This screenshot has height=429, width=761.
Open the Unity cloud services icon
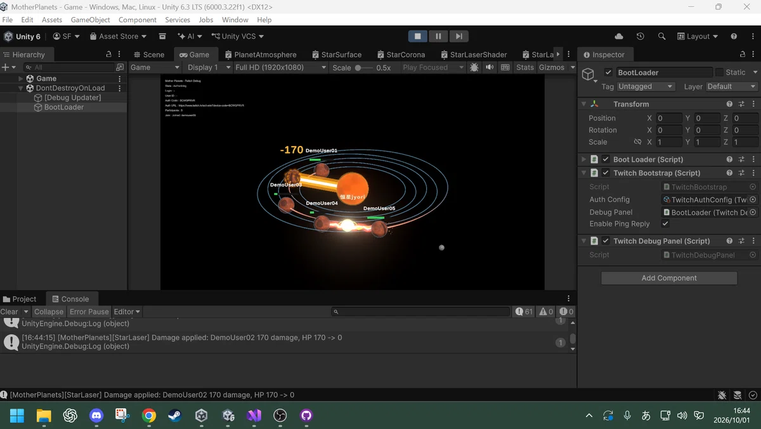[619, 36]
